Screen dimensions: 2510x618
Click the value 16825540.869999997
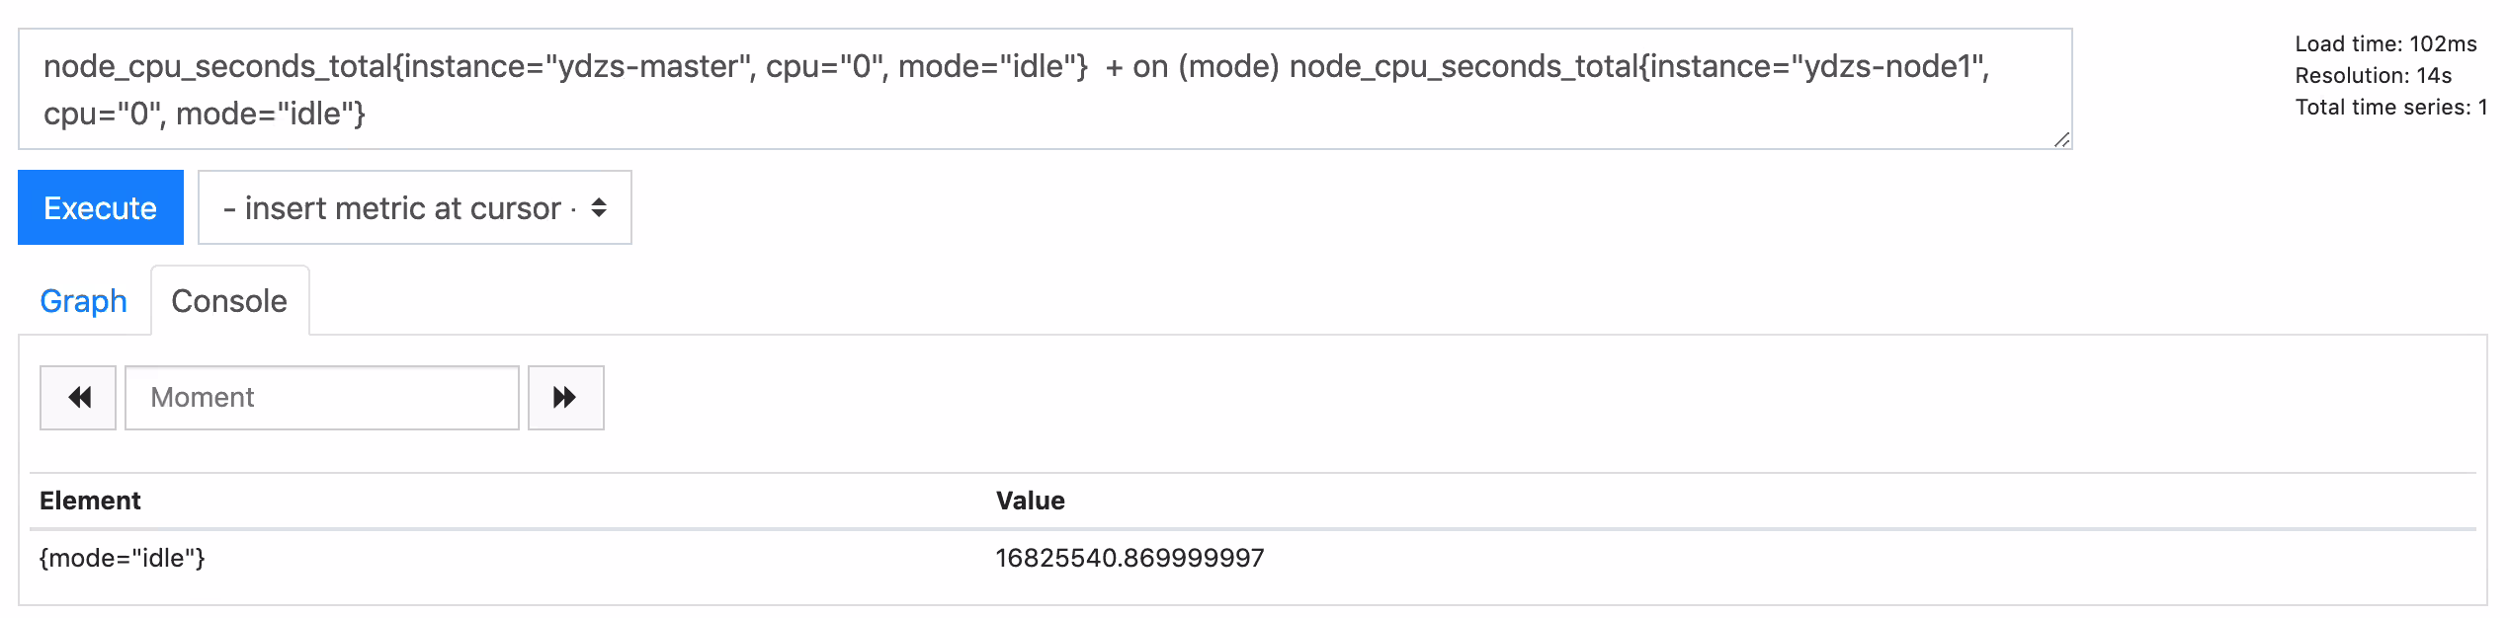pos(1129,558)
